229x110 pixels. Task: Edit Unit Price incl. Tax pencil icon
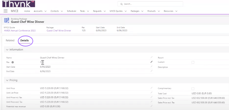(151, 97)
